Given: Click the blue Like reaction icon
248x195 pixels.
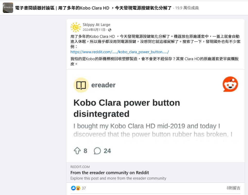Looking at the screenshot, I should point(73,188).
